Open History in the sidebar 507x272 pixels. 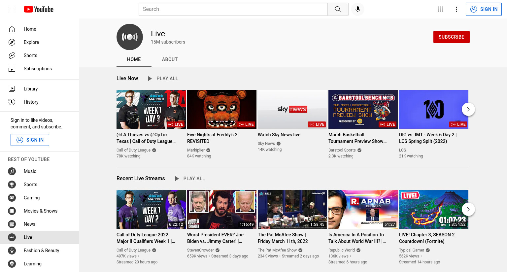pyautogui.click(x=40, y=102)
